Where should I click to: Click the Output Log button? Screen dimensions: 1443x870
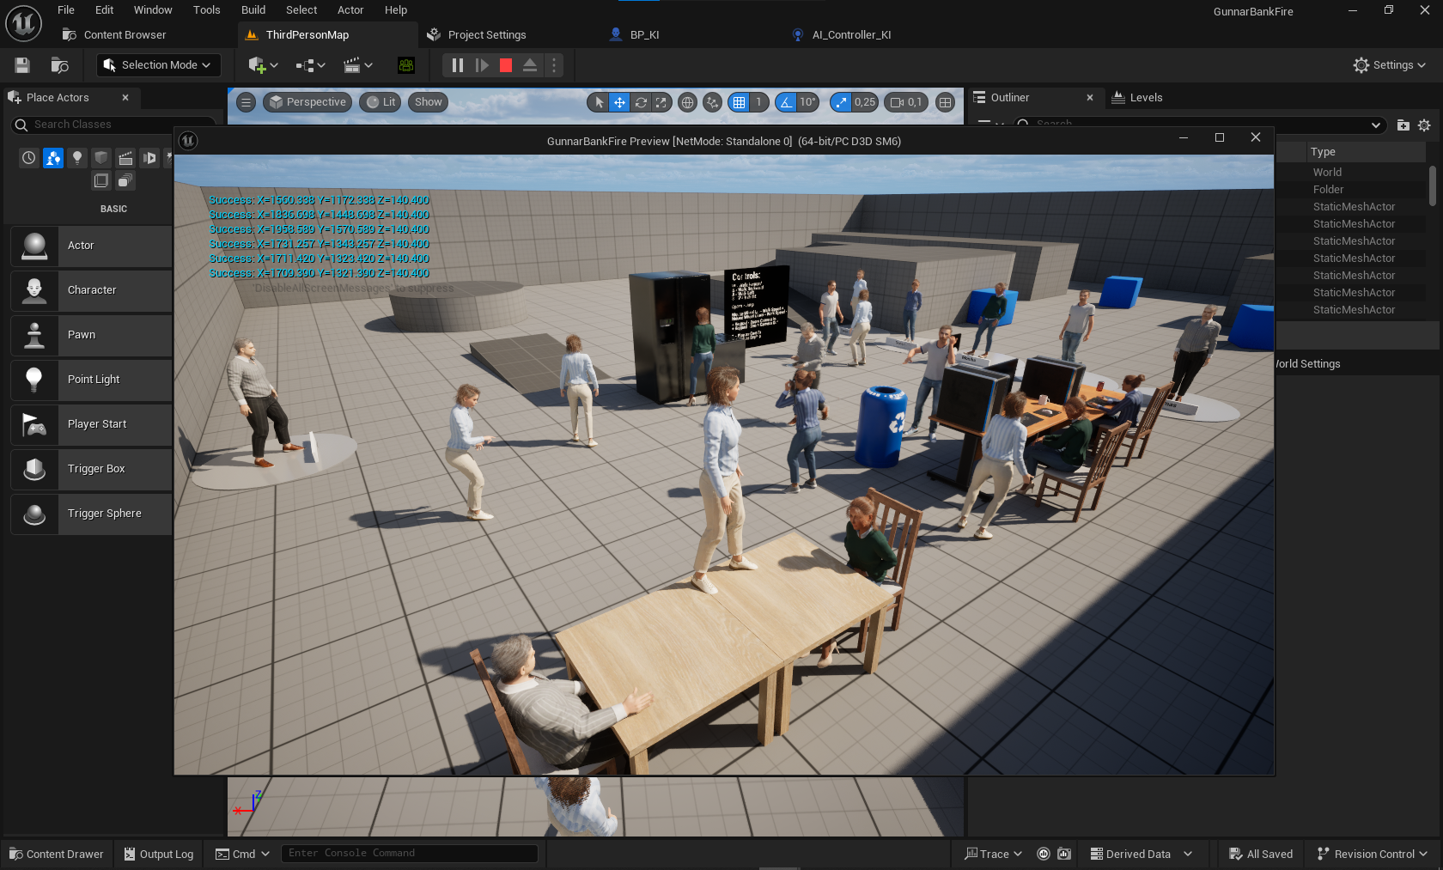point(159,854)
